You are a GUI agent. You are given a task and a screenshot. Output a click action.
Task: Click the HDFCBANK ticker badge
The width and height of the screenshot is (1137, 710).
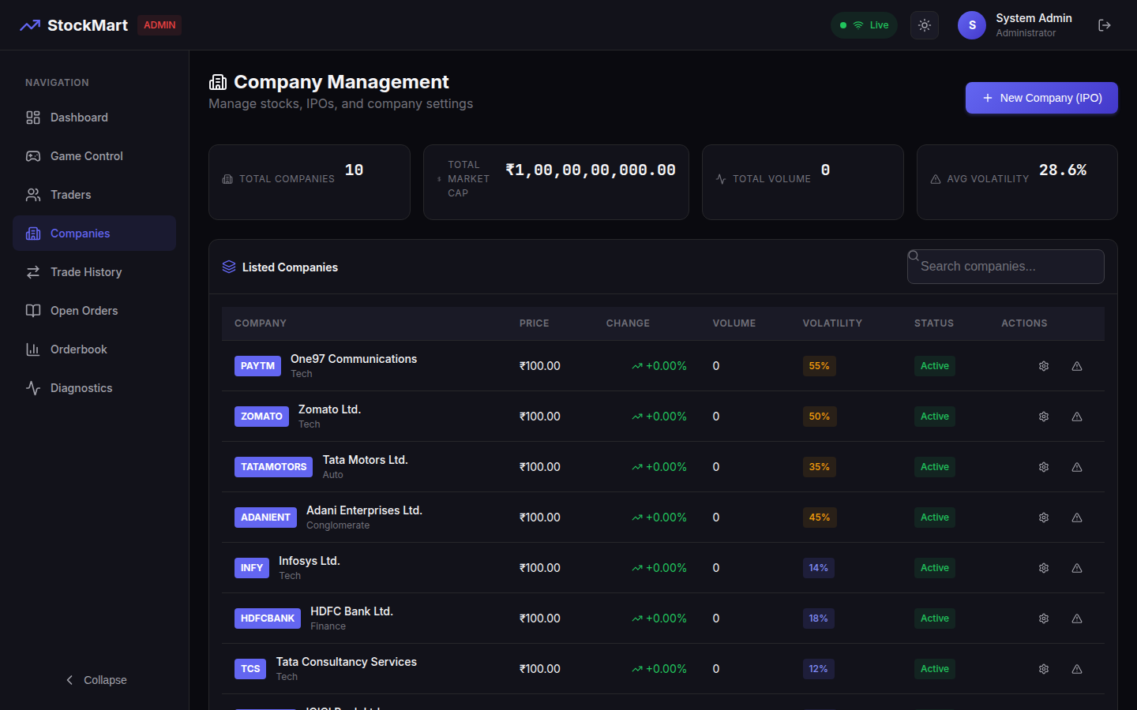coord(268,618)
